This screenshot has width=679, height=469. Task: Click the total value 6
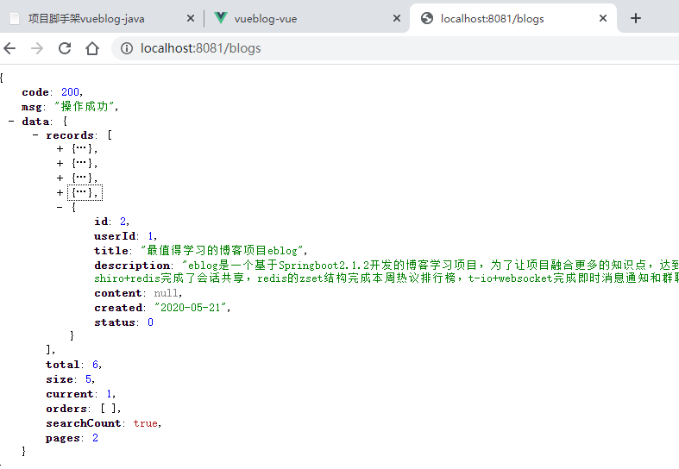tap(95, 365)
